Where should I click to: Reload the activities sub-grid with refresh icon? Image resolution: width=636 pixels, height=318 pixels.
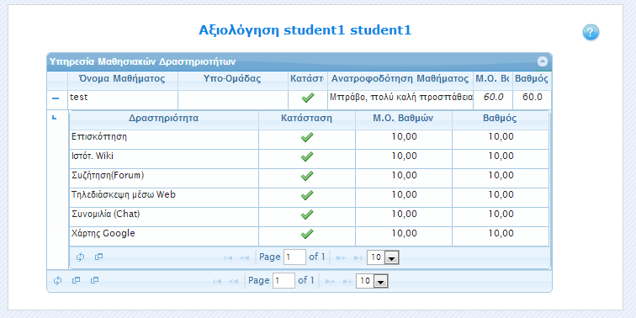coord(80,257)
